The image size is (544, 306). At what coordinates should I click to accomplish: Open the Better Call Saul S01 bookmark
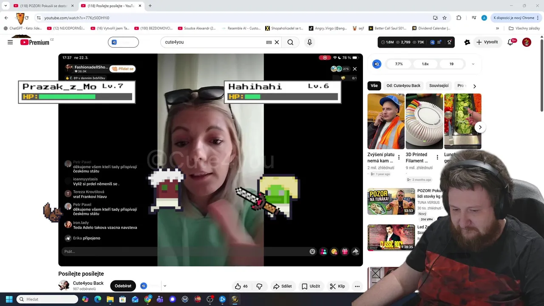pyautogui.click(x=388, y=28)
